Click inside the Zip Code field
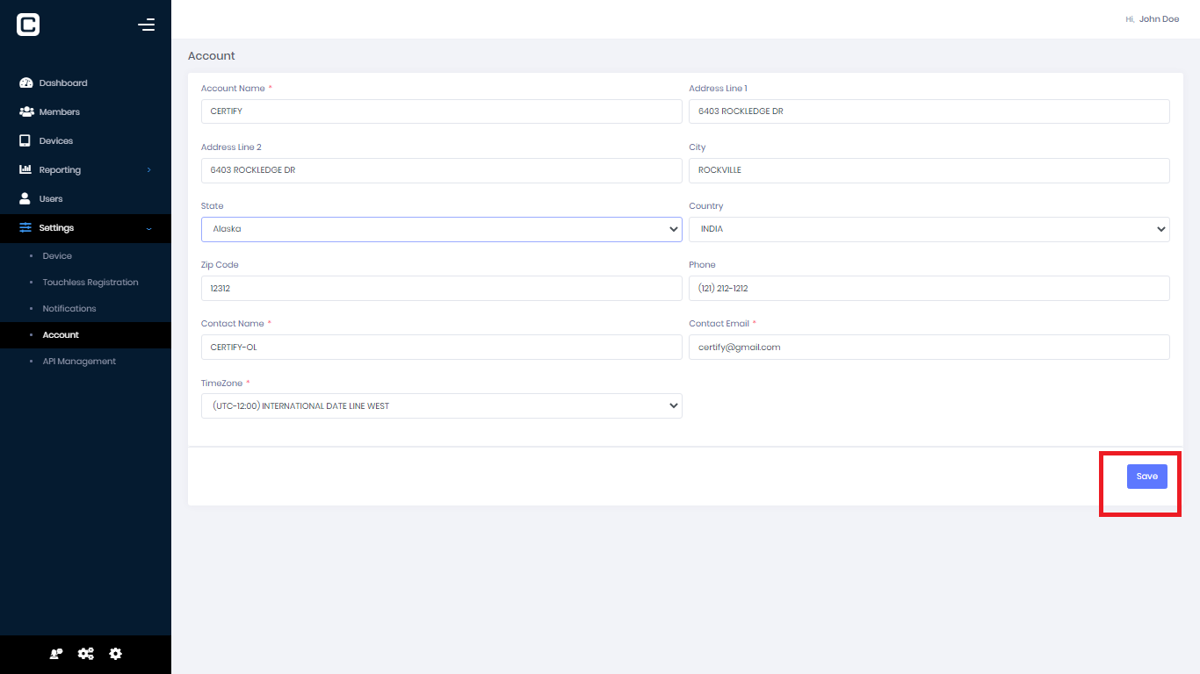The width and height of the screenshot is (1200, 674). click(x=441, y=288)
